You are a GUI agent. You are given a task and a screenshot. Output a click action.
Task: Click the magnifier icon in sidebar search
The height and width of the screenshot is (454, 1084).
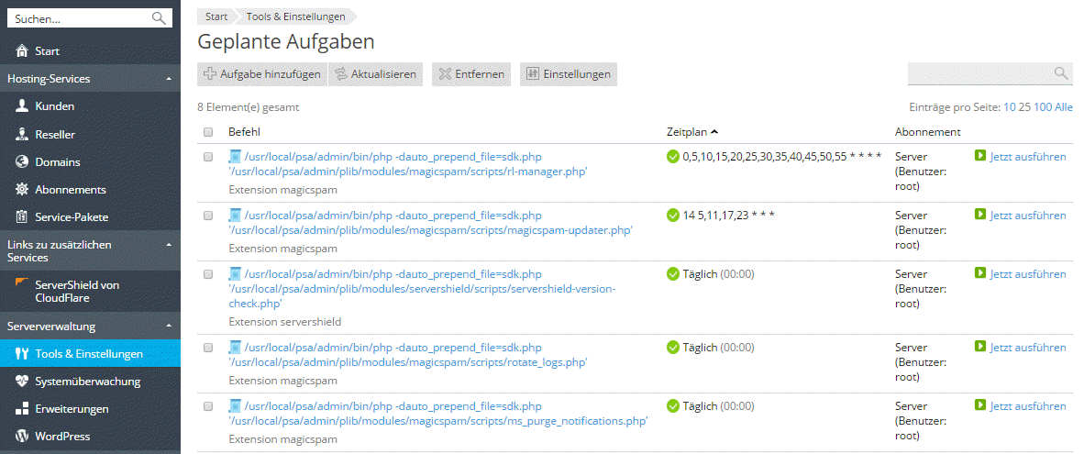click(x=159, y=18)
